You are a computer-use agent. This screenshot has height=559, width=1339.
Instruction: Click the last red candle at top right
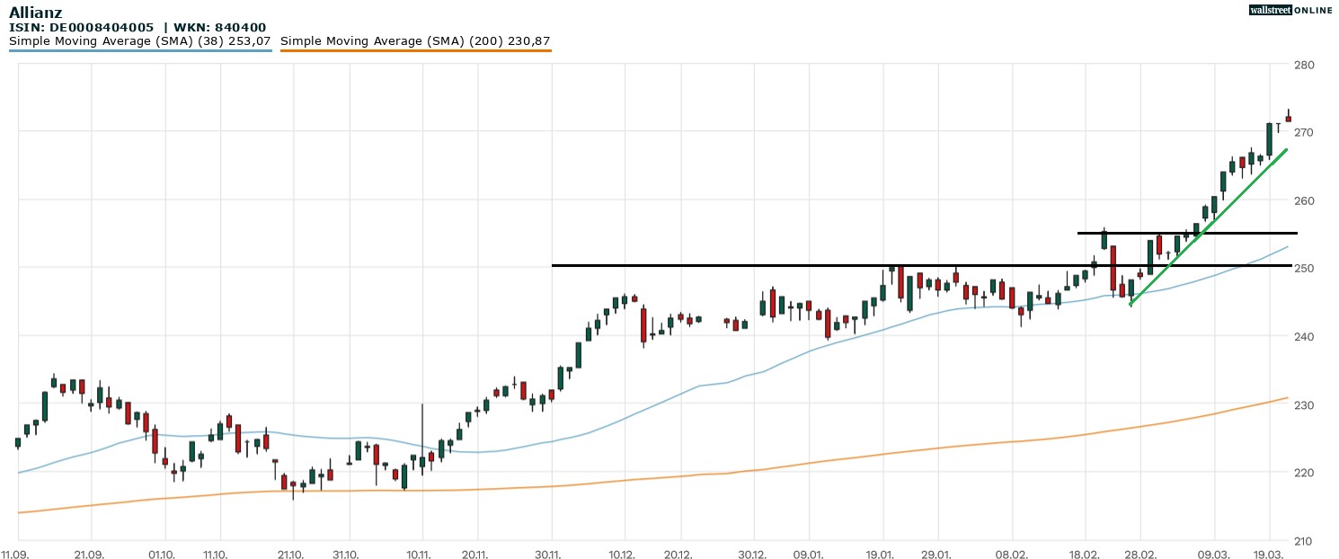(x=1288, y=119)
